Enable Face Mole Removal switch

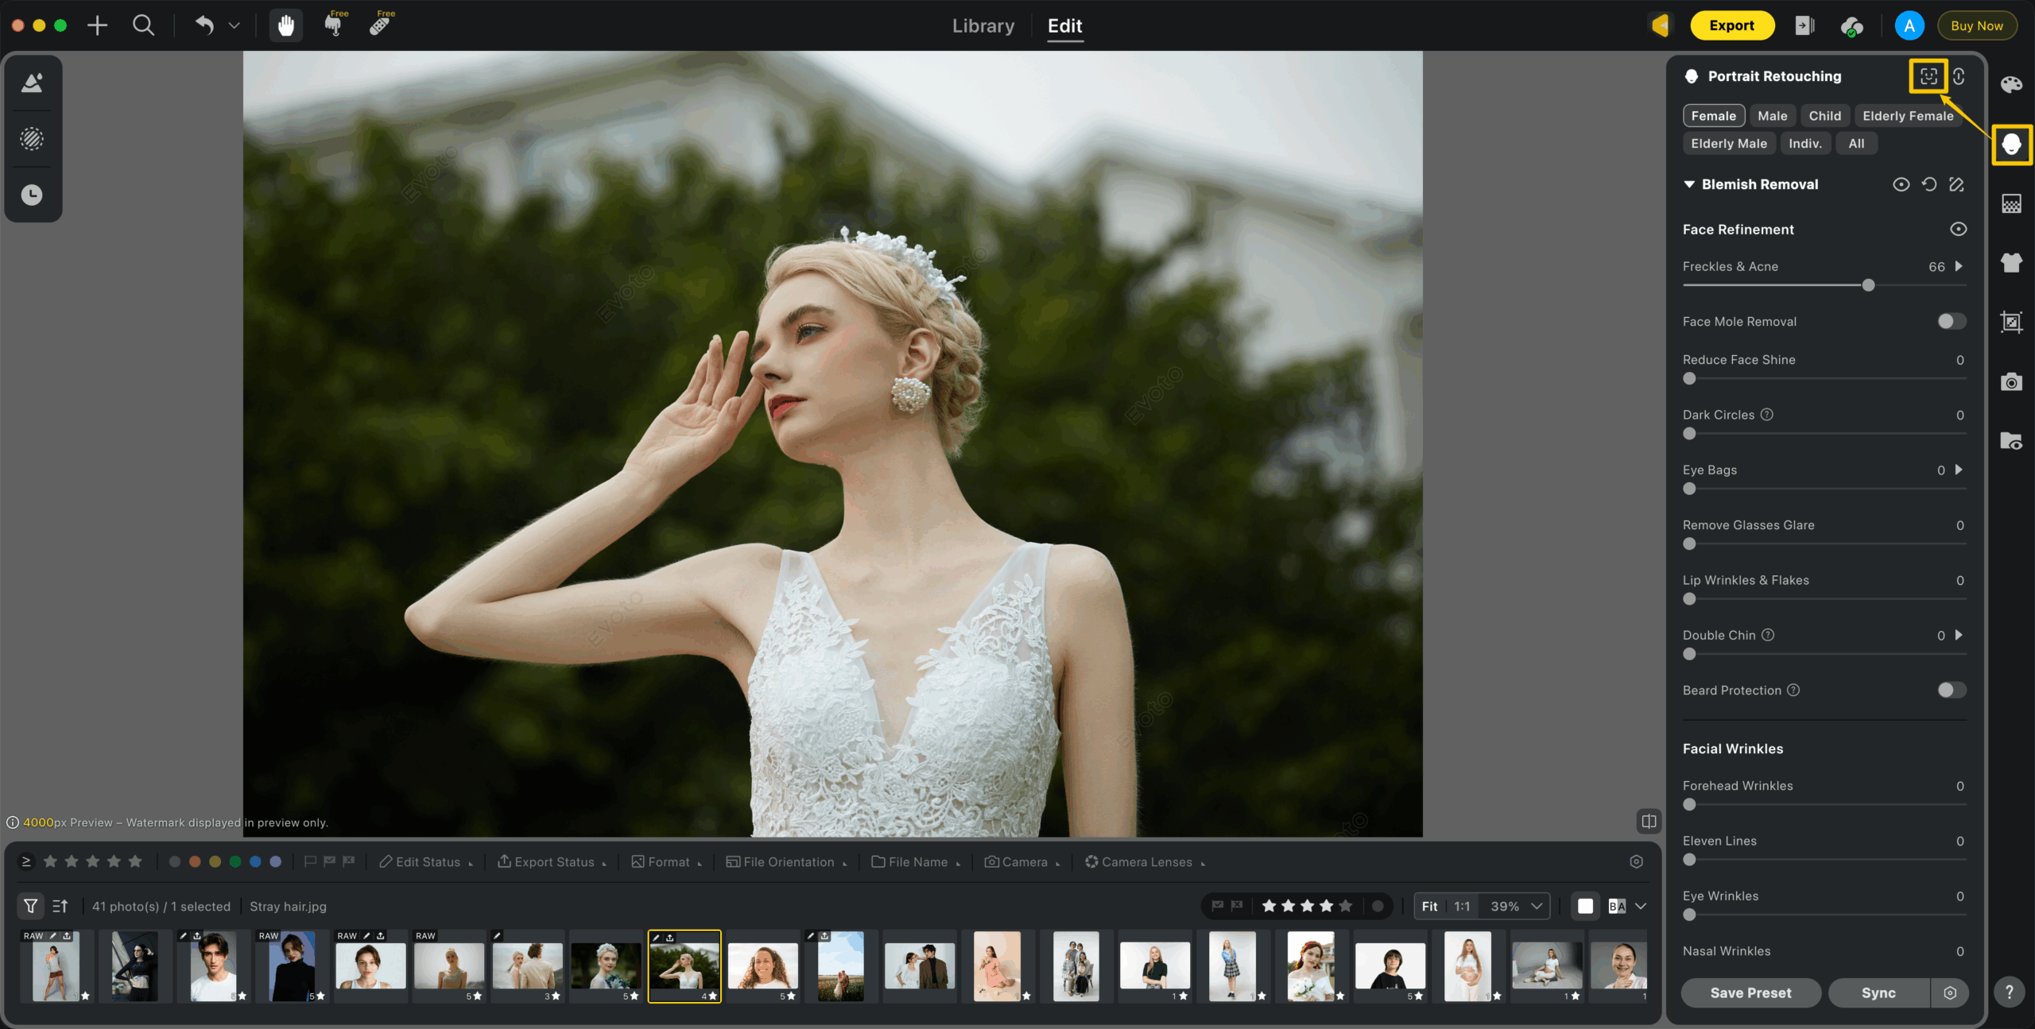pos(1951,321)
